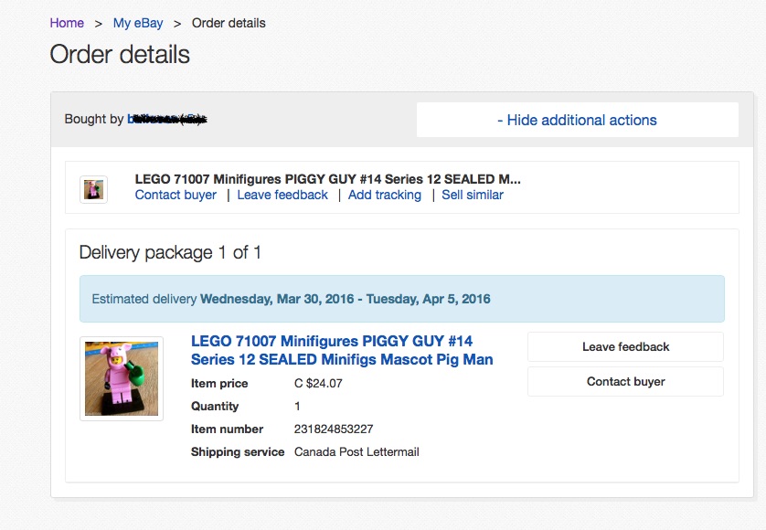The height and width of the screenshot is (530, 766).
Task: Open the blue LEGO 71007 item title link
Action: 342,350
